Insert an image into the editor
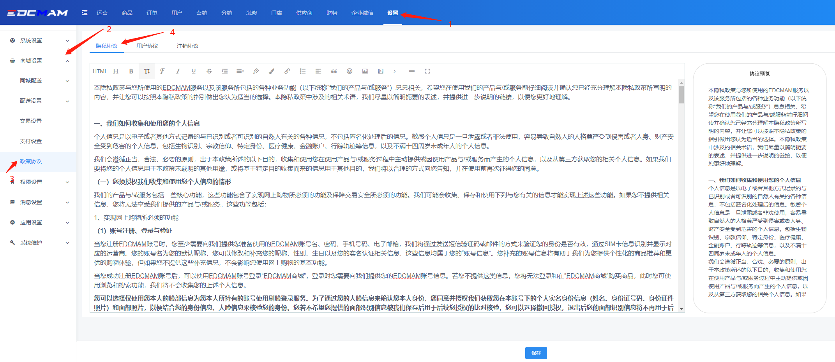 coord(365,71)
